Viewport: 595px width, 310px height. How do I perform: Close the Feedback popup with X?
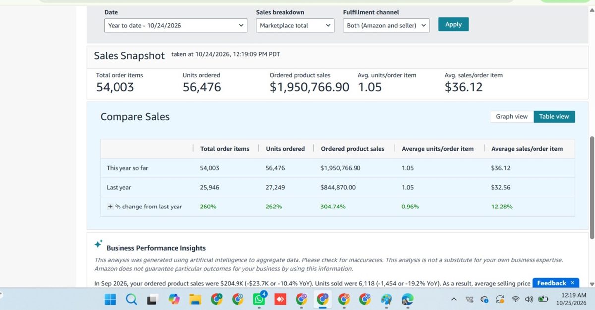[x=572, y=283]
